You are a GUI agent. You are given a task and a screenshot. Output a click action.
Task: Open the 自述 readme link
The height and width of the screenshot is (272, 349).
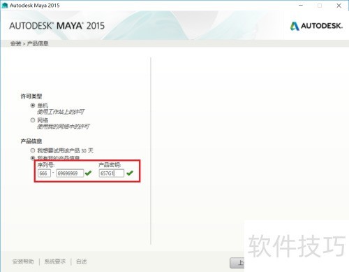click(x=82, y=262)
